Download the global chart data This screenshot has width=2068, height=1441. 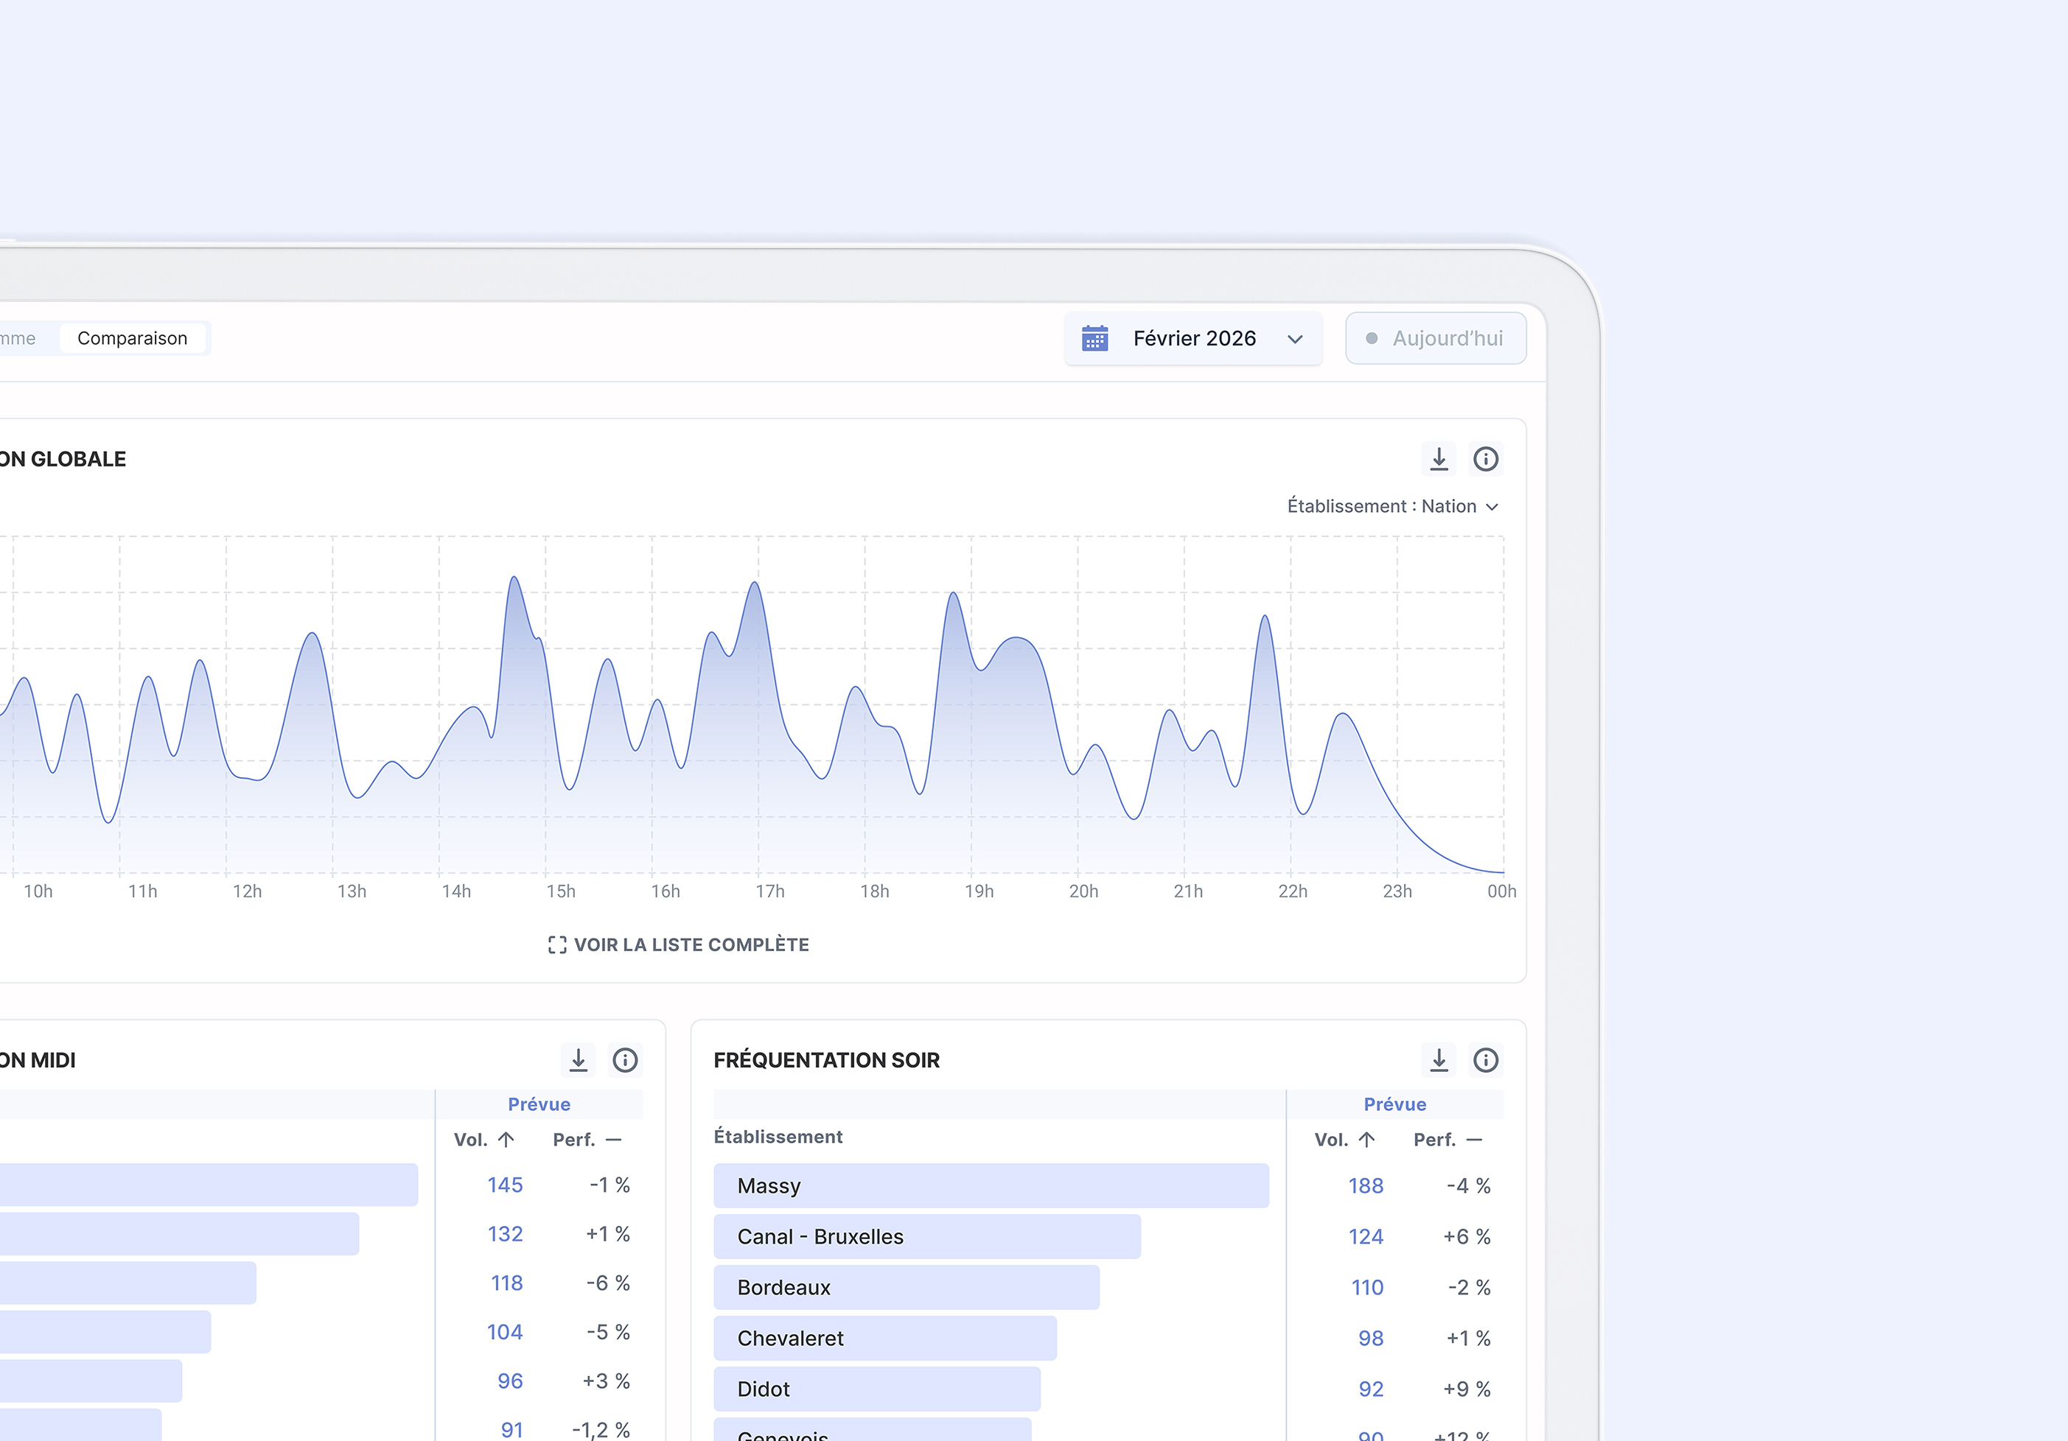pos(1439,459)
